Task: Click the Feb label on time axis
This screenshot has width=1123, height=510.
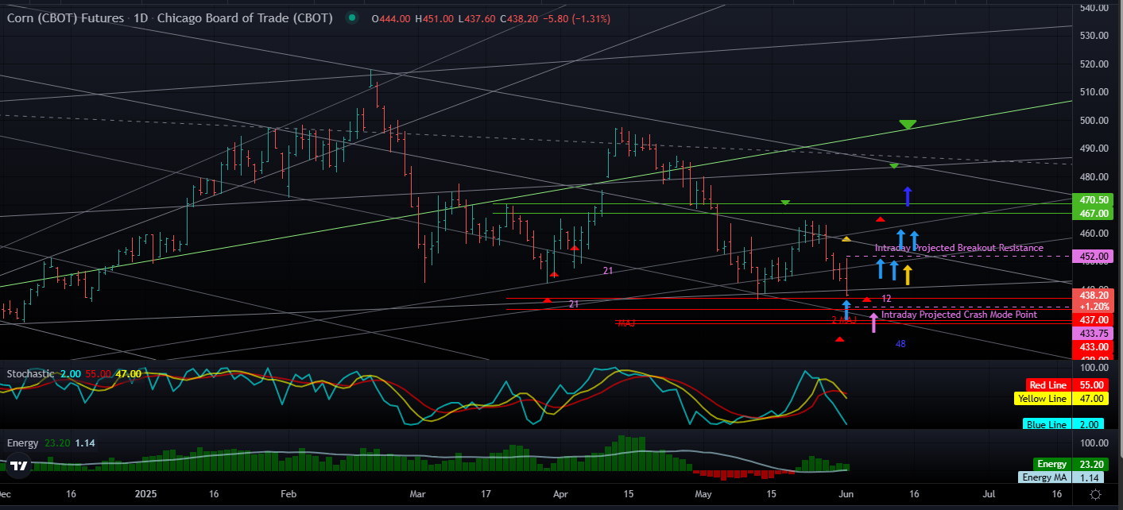Action: click(x=288, y=494)
